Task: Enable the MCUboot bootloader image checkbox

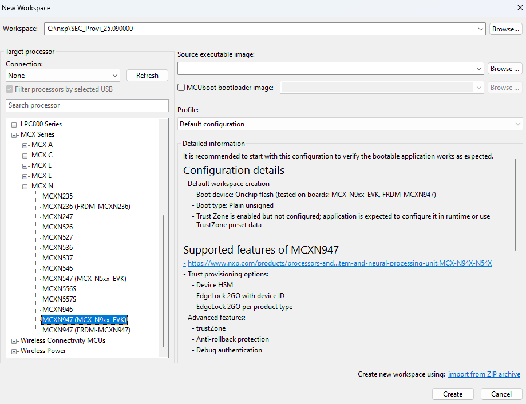Action: (181, 88)
